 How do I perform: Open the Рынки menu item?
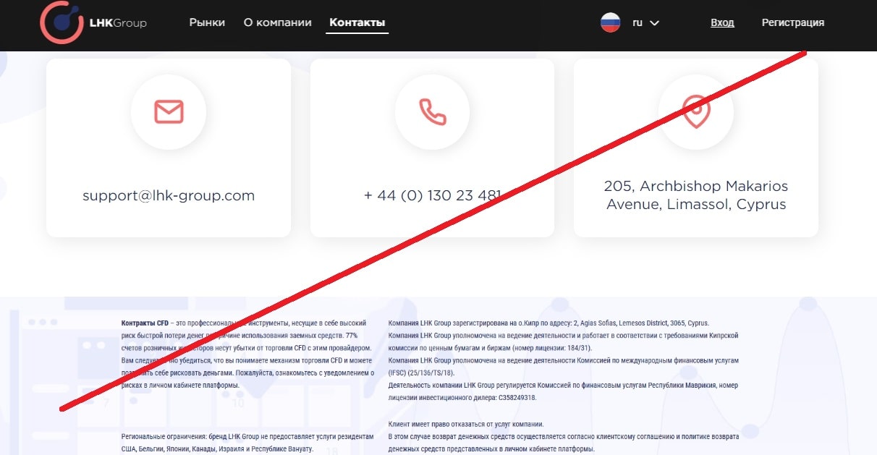click(x=207, y=22)
